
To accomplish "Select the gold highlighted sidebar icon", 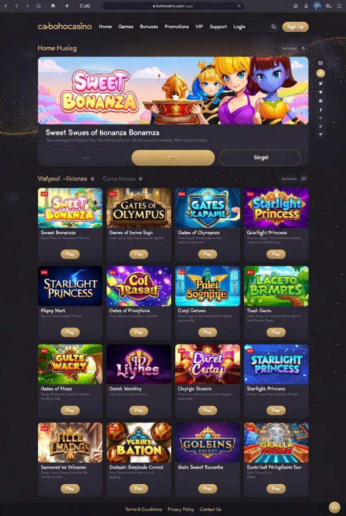I will pos(321,73).
